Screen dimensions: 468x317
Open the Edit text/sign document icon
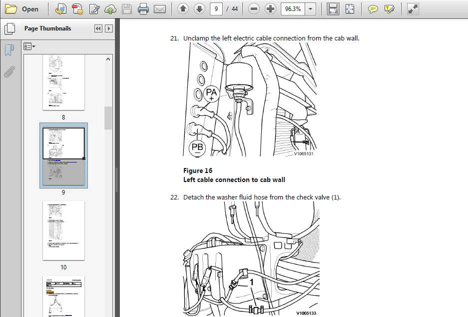(94, 9)
